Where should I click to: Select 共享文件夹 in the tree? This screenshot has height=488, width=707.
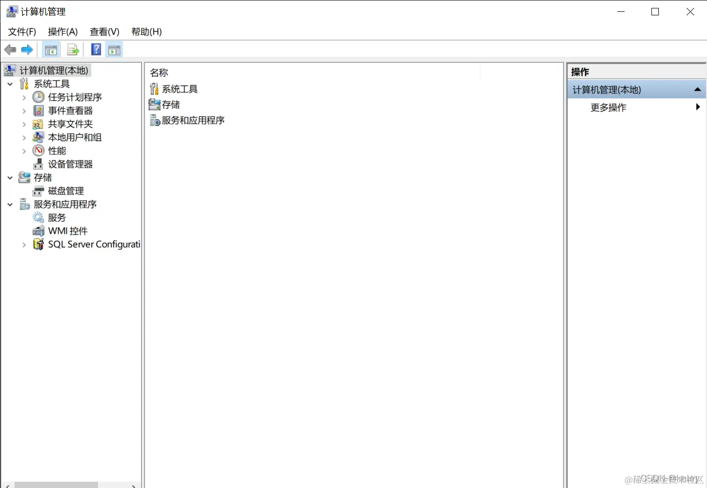(x=70, y=124)
